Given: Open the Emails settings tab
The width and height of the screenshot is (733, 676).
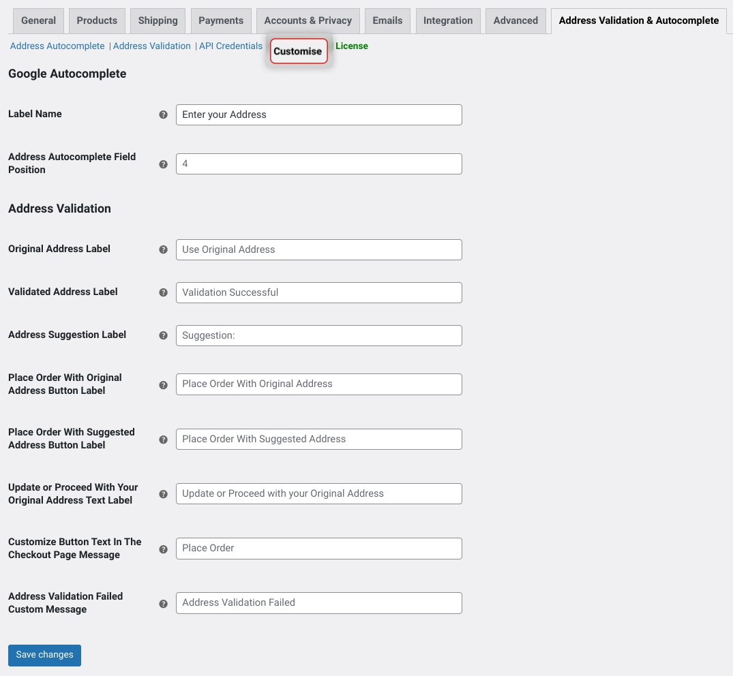Looking at the screenshot, I should click(x=387, y=20).
